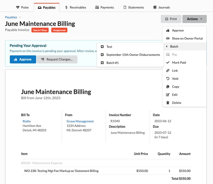Open the Actions dropdown button
213x184 pixels.
coord(194,19)
